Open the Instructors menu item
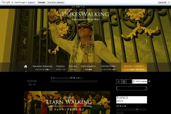 [x=108, y=68]
